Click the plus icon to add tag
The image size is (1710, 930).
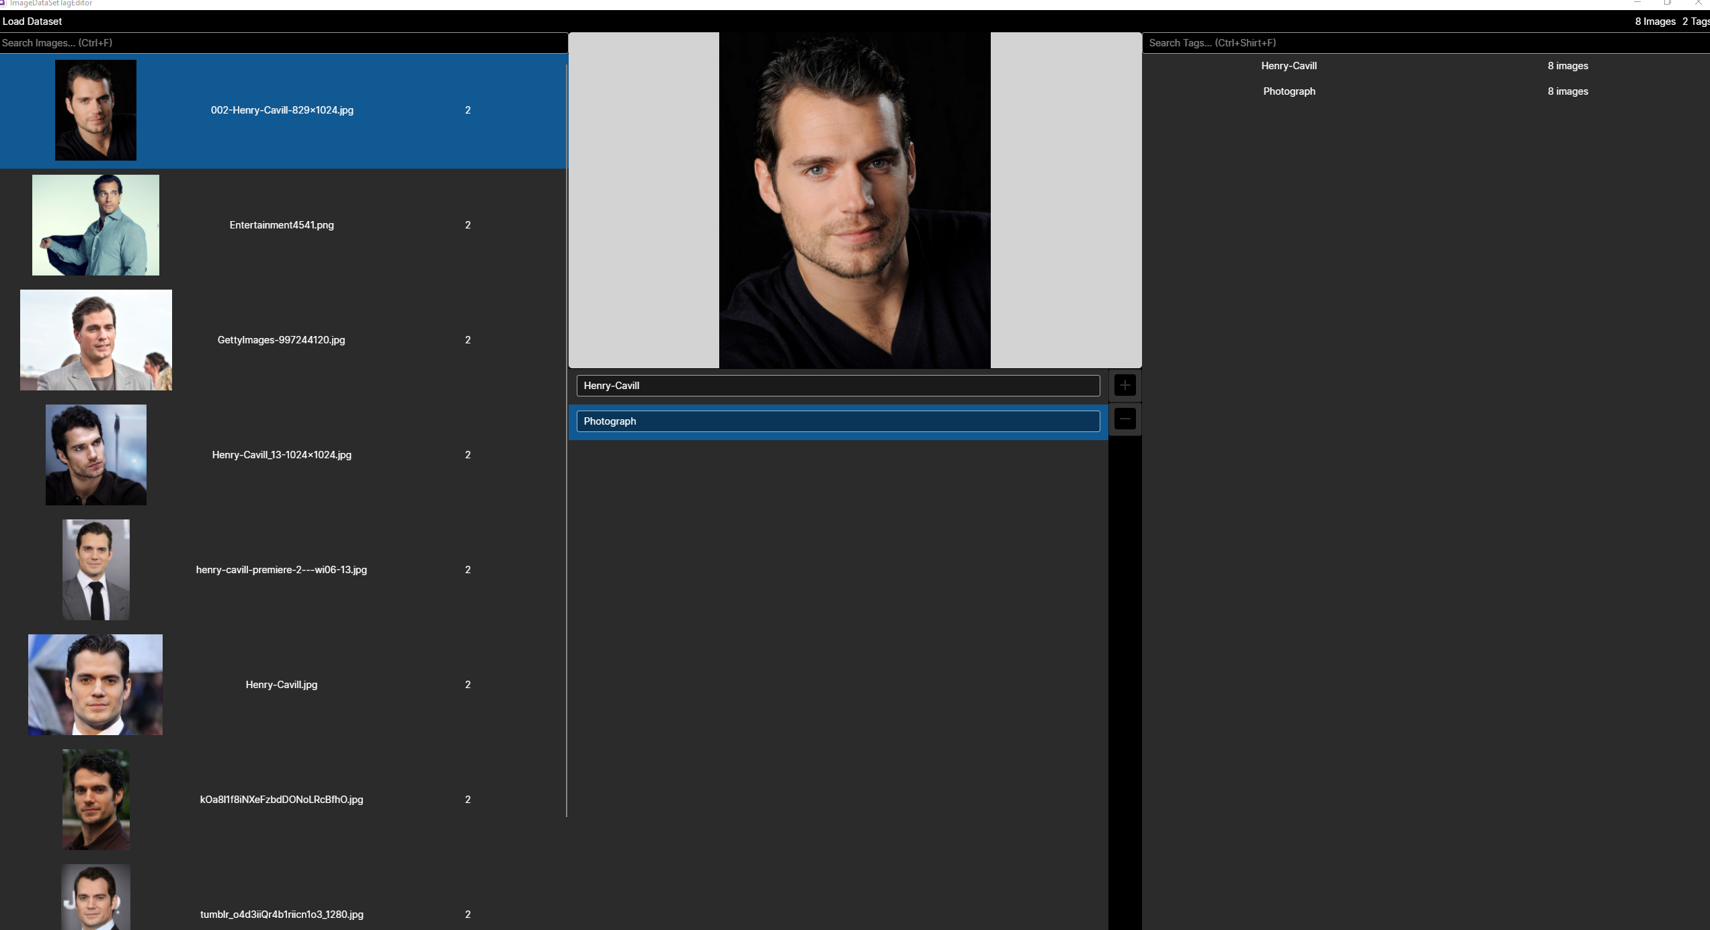point(1125,385)
